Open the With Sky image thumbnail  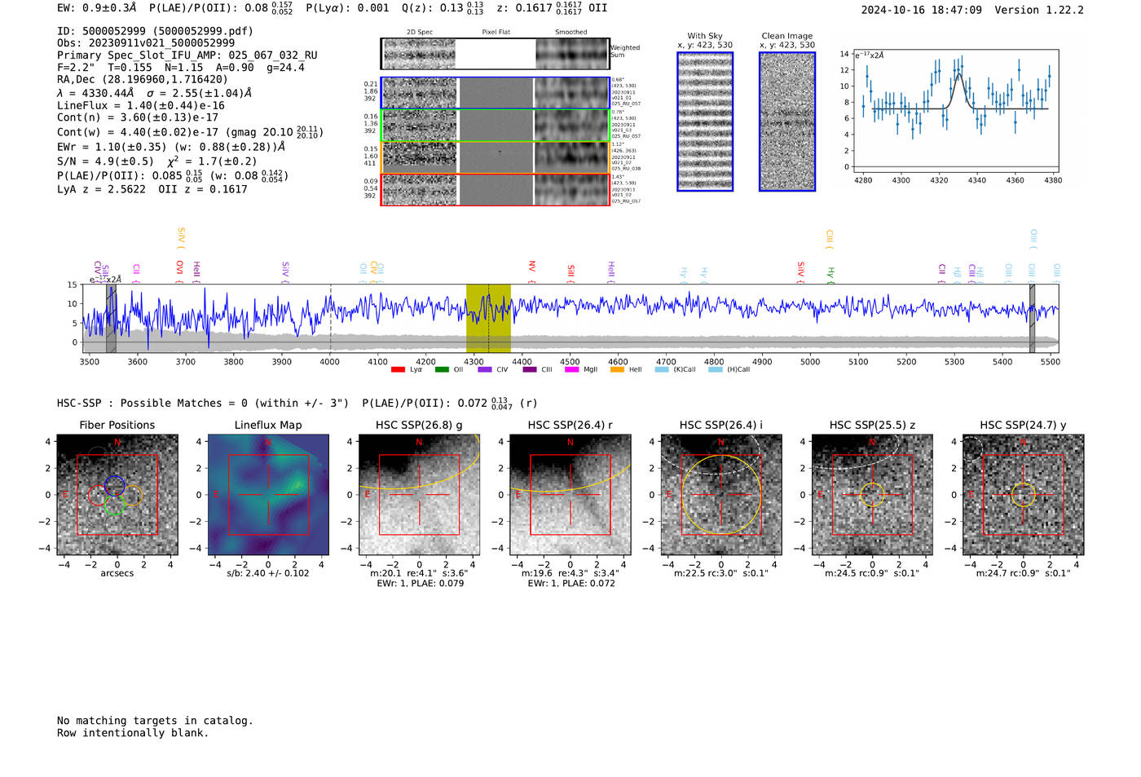pos(705,121)
